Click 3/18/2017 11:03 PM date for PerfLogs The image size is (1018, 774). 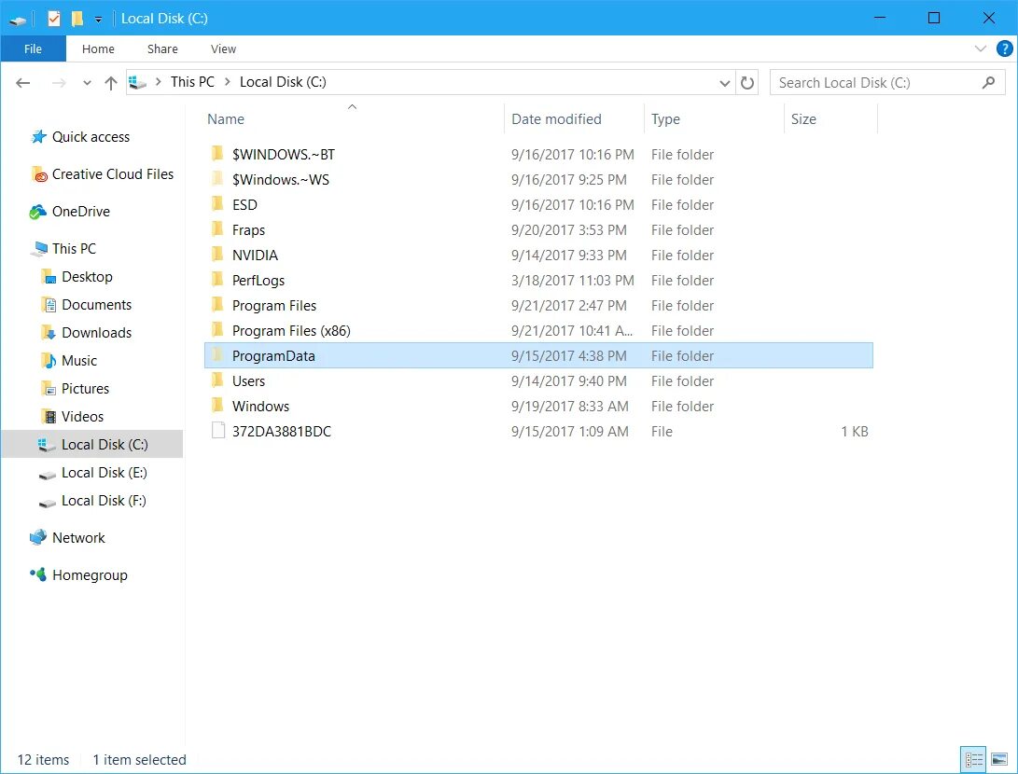[572, 281]
